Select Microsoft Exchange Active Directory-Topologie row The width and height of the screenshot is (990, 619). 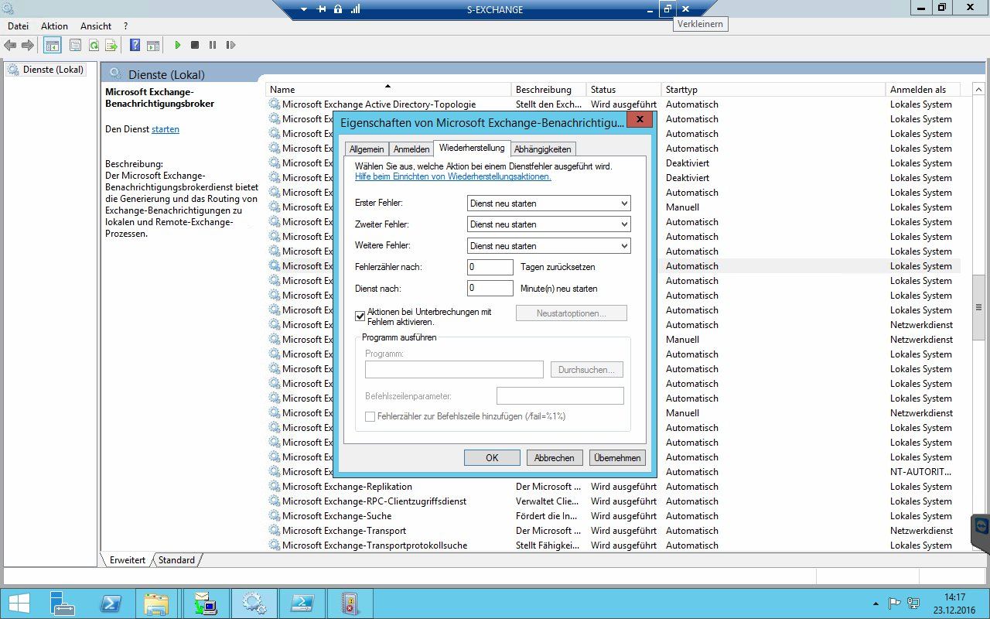(613, 104)
